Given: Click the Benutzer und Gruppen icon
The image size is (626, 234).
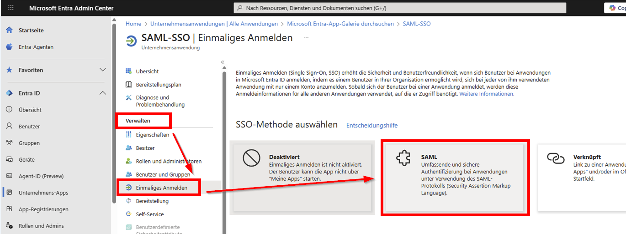Looking at the screenshot, I should [128, 174].
